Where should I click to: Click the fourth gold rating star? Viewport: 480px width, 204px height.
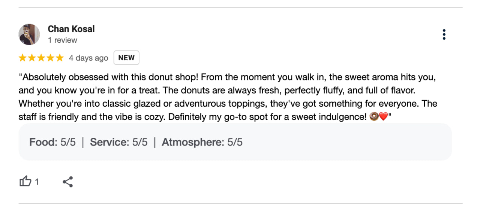50,58
